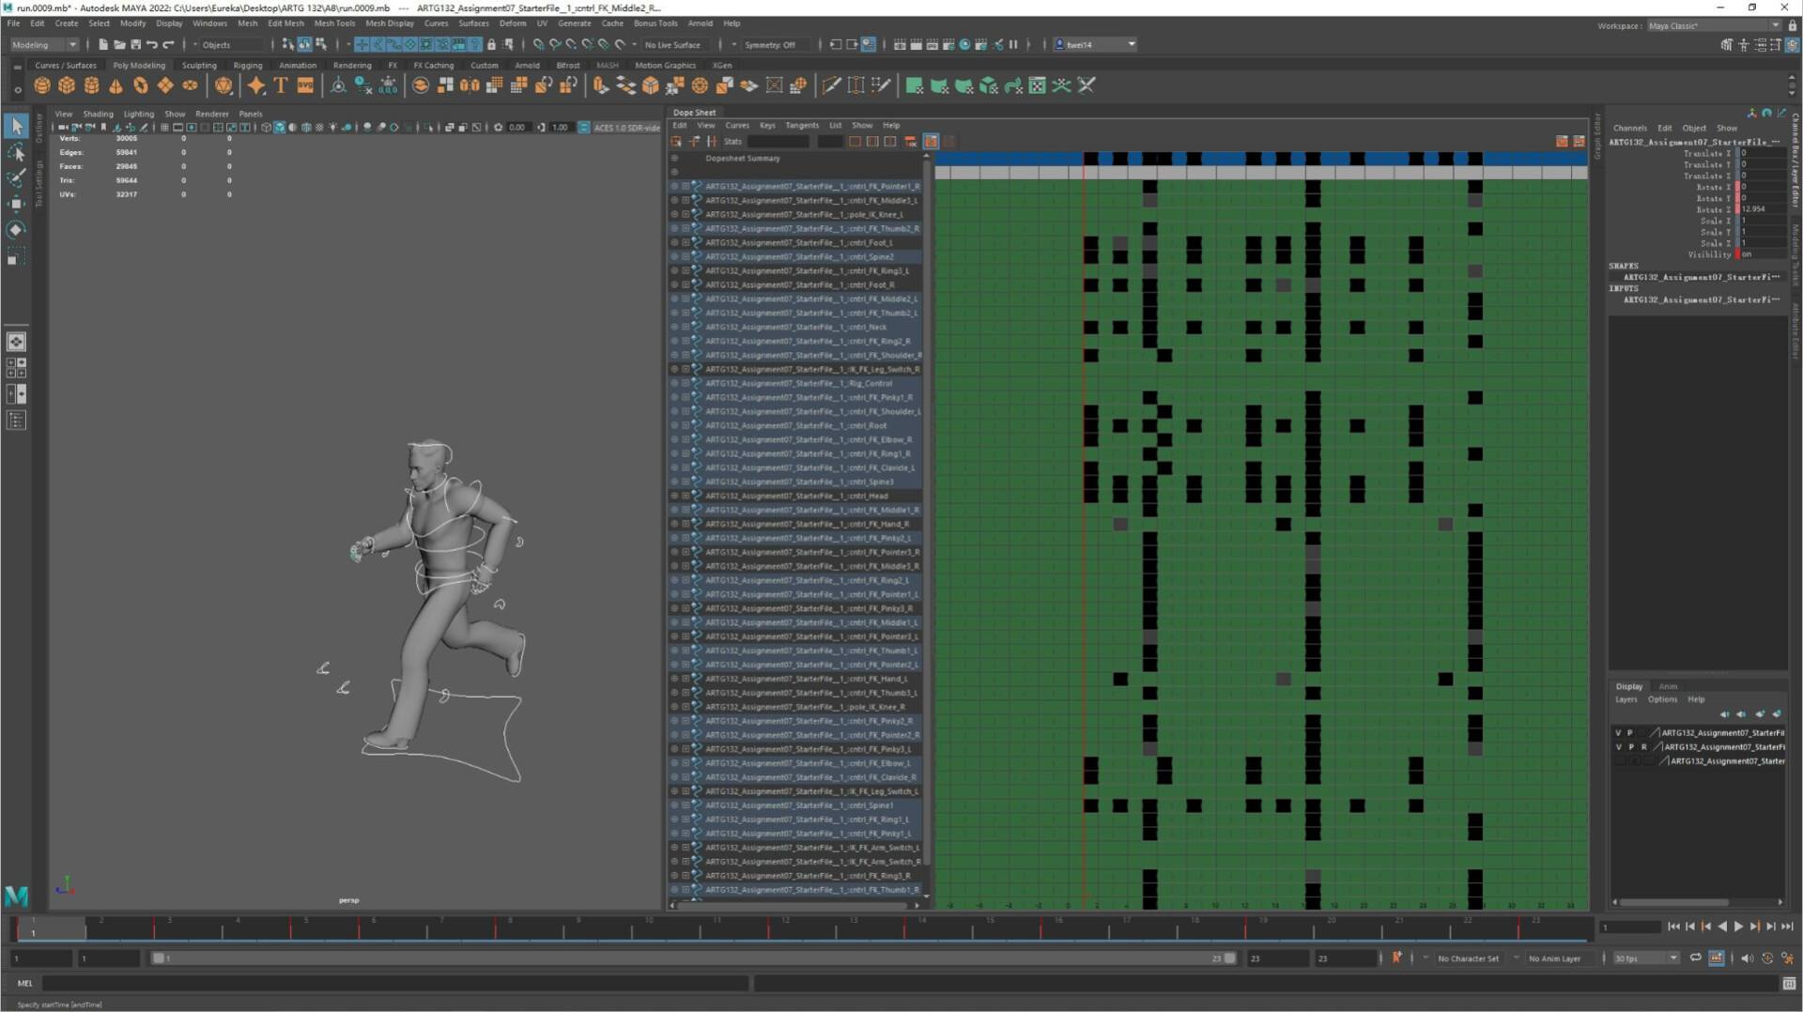Open the Script Editor icon beside the MEL field
1803x1012 pixels.
[x=1790, y=984]
